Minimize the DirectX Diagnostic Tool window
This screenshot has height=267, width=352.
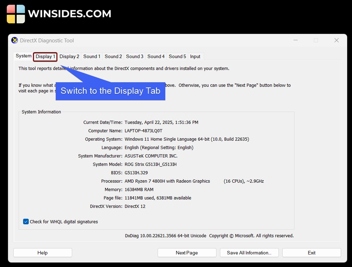(296, 40)
